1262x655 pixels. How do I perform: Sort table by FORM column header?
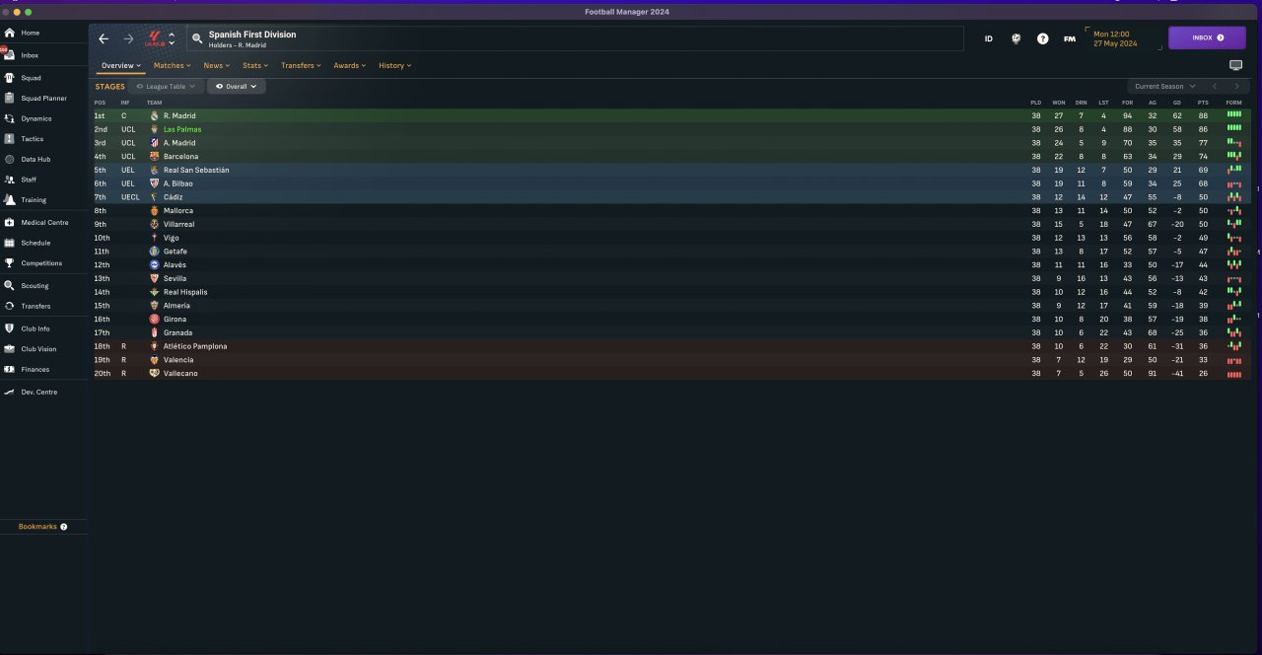click(x=1233, y=103)
